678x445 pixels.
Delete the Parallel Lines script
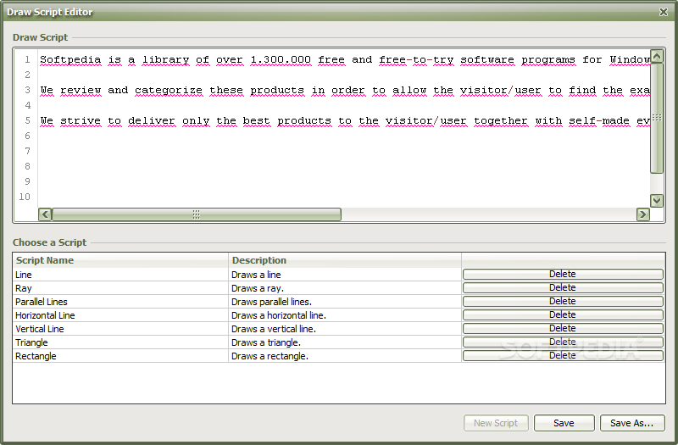(563, 301)
